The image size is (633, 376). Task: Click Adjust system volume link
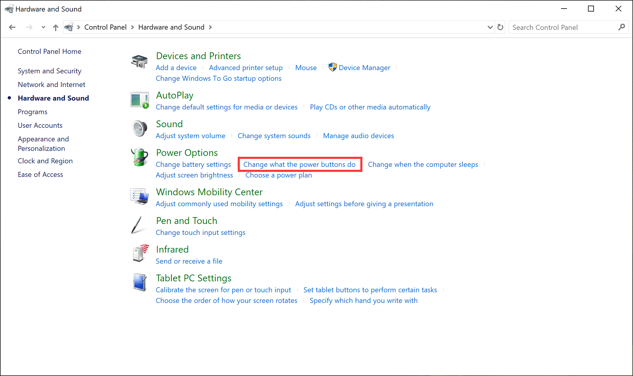click(190, 135)
